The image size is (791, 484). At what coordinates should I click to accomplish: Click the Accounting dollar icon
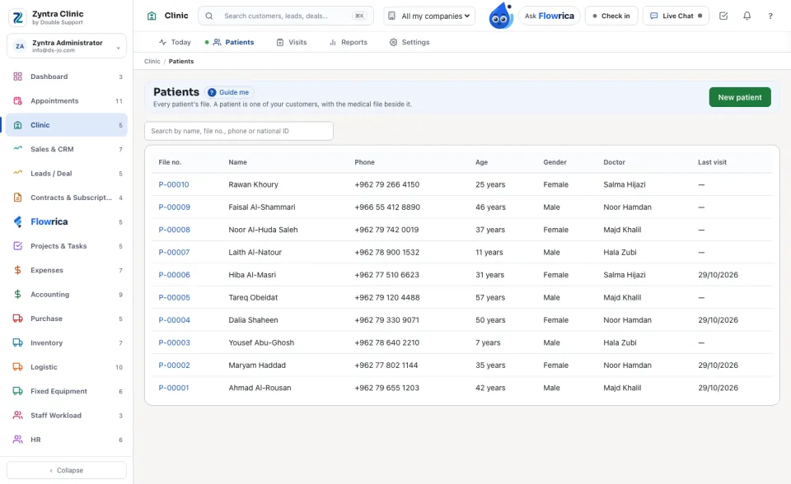tap(17, 295)
